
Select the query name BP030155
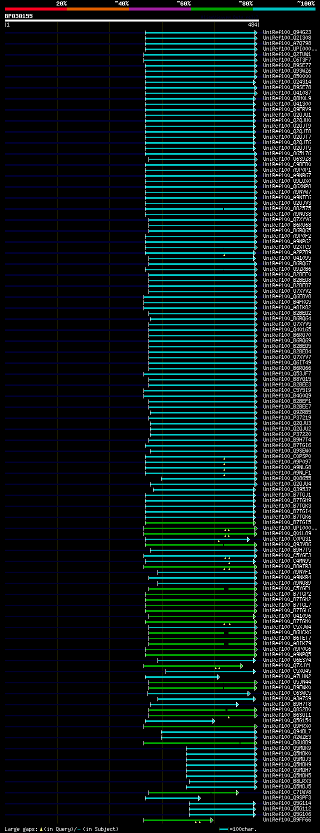19,16
